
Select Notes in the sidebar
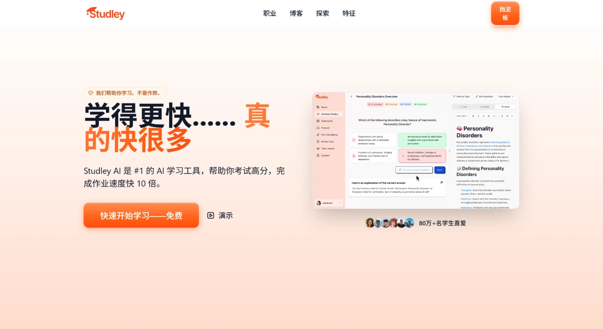(324, 107)
